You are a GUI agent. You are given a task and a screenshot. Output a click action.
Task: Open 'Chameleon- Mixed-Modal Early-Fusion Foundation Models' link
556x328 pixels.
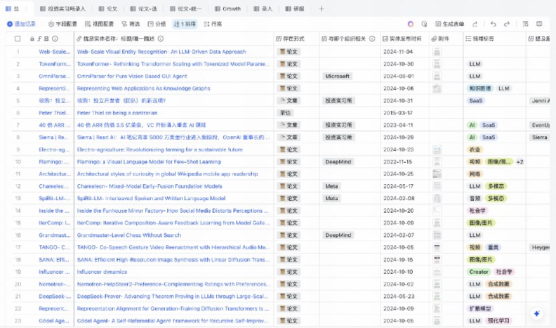[x=149, y=186]
